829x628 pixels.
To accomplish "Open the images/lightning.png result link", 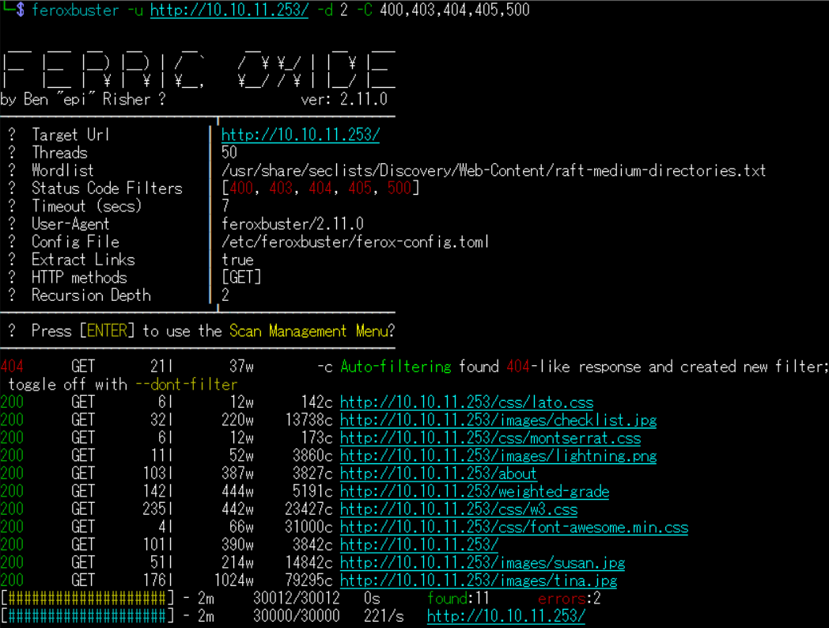I will (x=498, y=456).
